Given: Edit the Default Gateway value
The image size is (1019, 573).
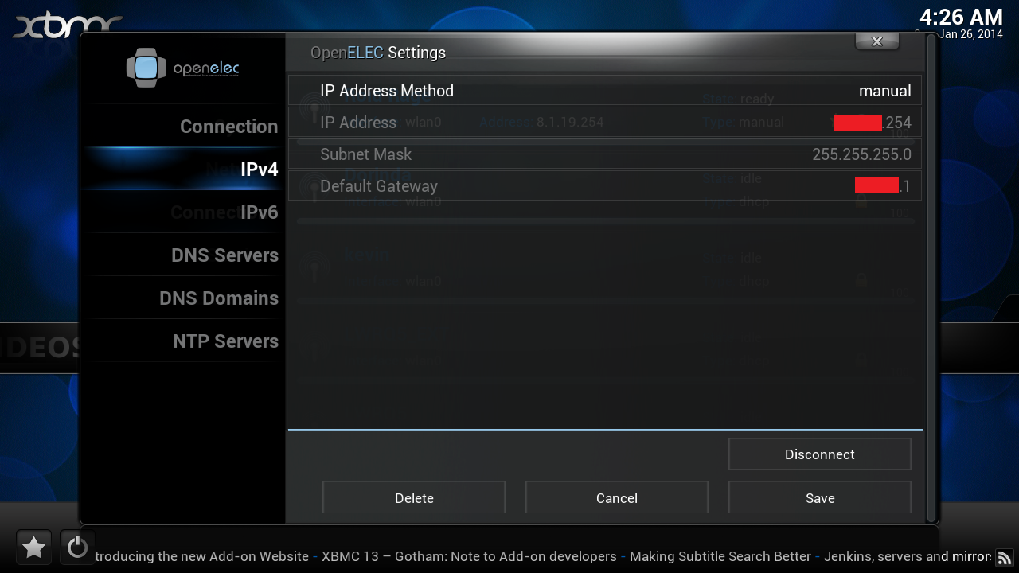Looking at the screenshot, I should [604, 186].
